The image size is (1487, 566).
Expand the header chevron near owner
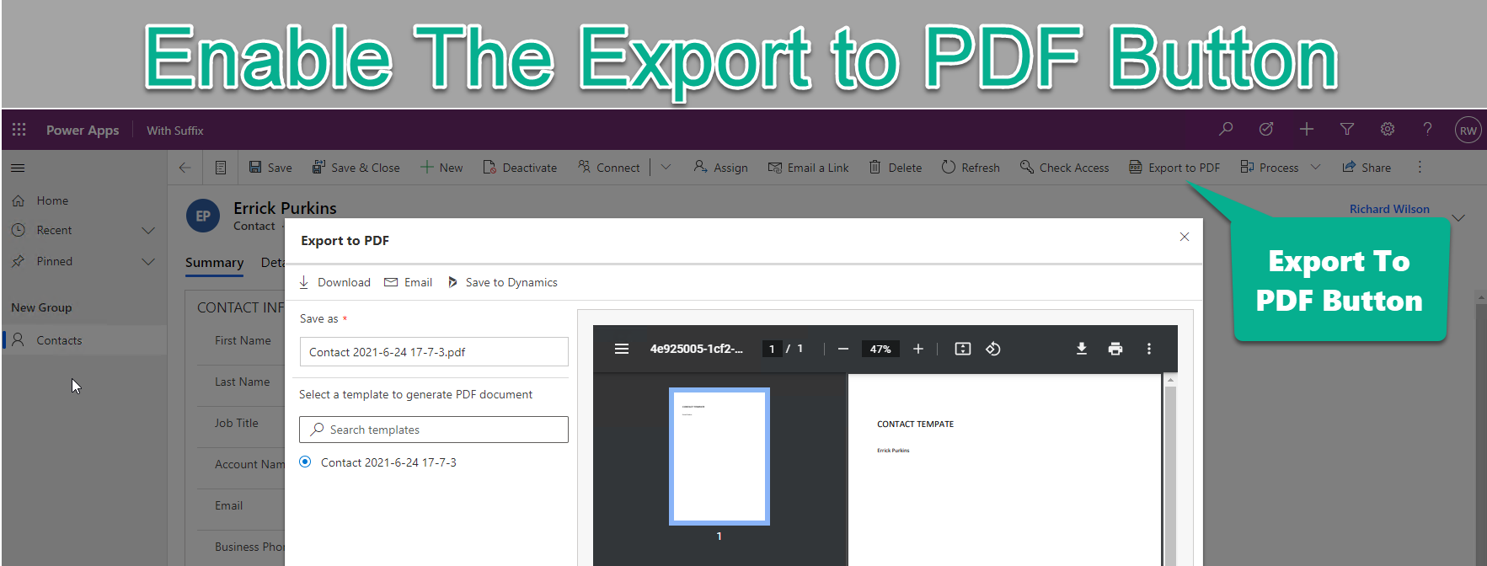[x=1458, y=217]
